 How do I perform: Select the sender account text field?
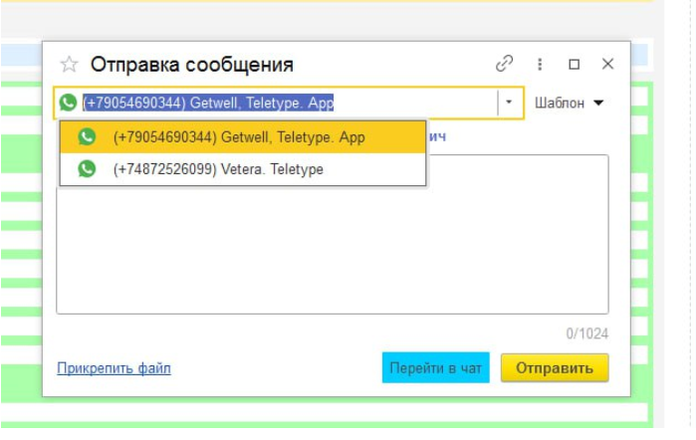coord(289,103)
